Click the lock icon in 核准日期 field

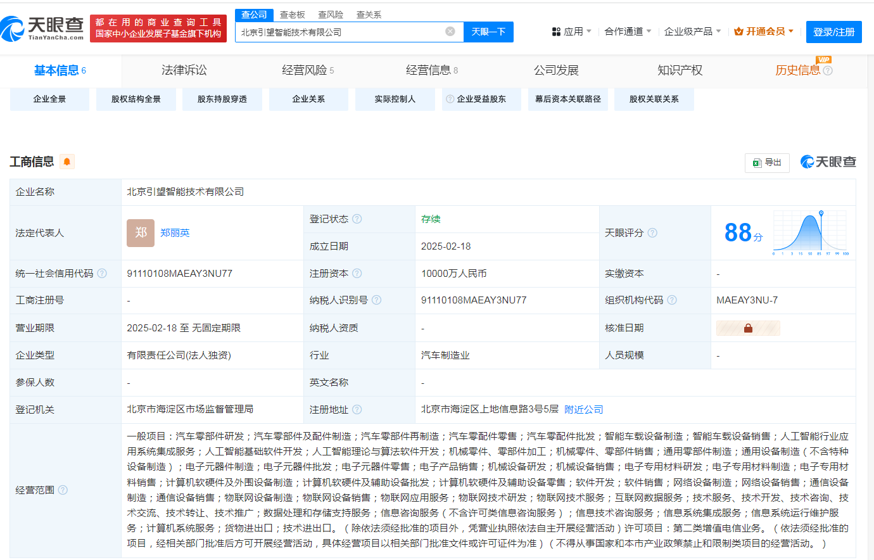tap(748, 328)
